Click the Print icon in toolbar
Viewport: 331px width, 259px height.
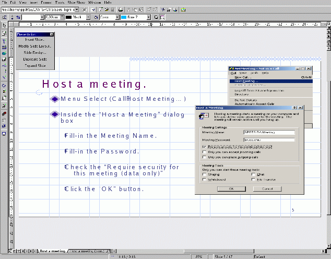pos(121,9)
